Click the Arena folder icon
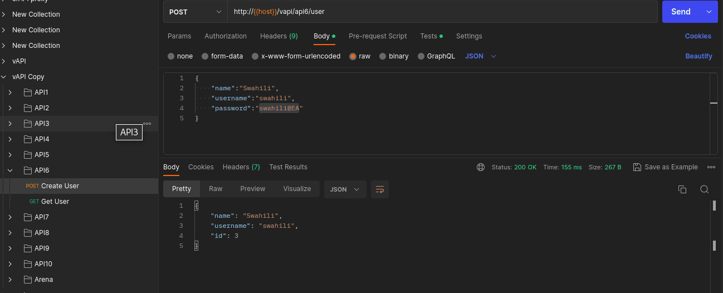Image resolution: width=723 pixels, height=293 pixels. [x=27, y=280]
